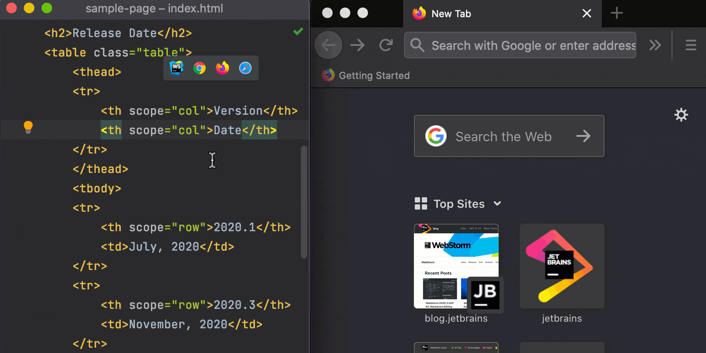Click the Top Sites heading
Viewport: 706px width, 353px height.
click(459, 204)
